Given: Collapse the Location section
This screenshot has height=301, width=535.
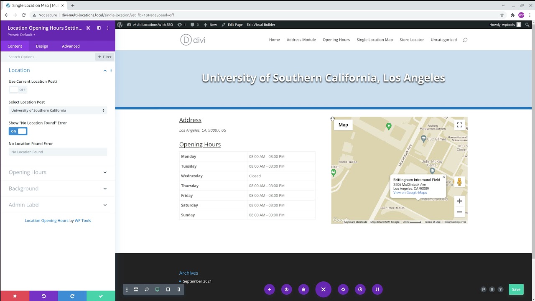Looking at the screenshot, I should point(105,71).
